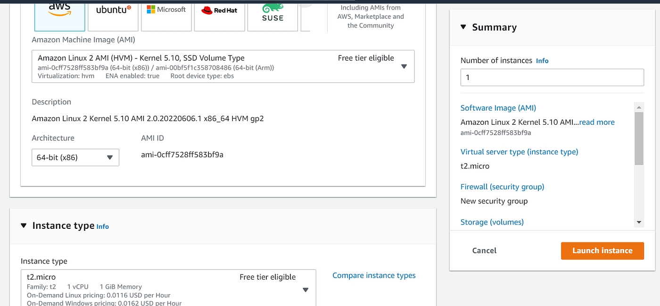Collapse the Summary panel
The width and height of the screenshot is (660, 306).
coord(463,27)
